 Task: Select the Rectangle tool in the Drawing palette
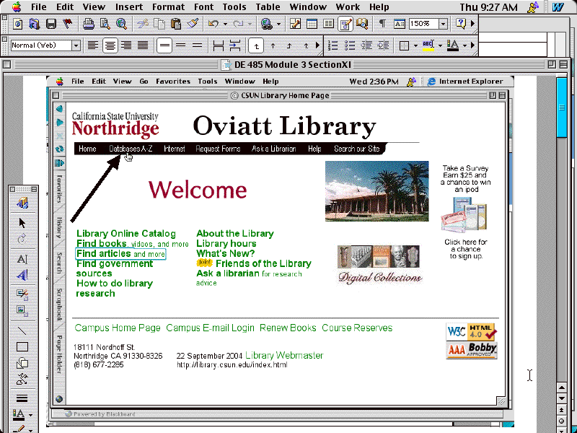(x=22, y=347)
